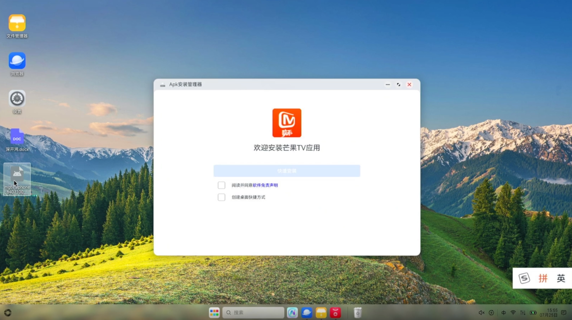Click the battery tray icon
The width and height of the screenshot is (572, 320).
pos(533,313)
